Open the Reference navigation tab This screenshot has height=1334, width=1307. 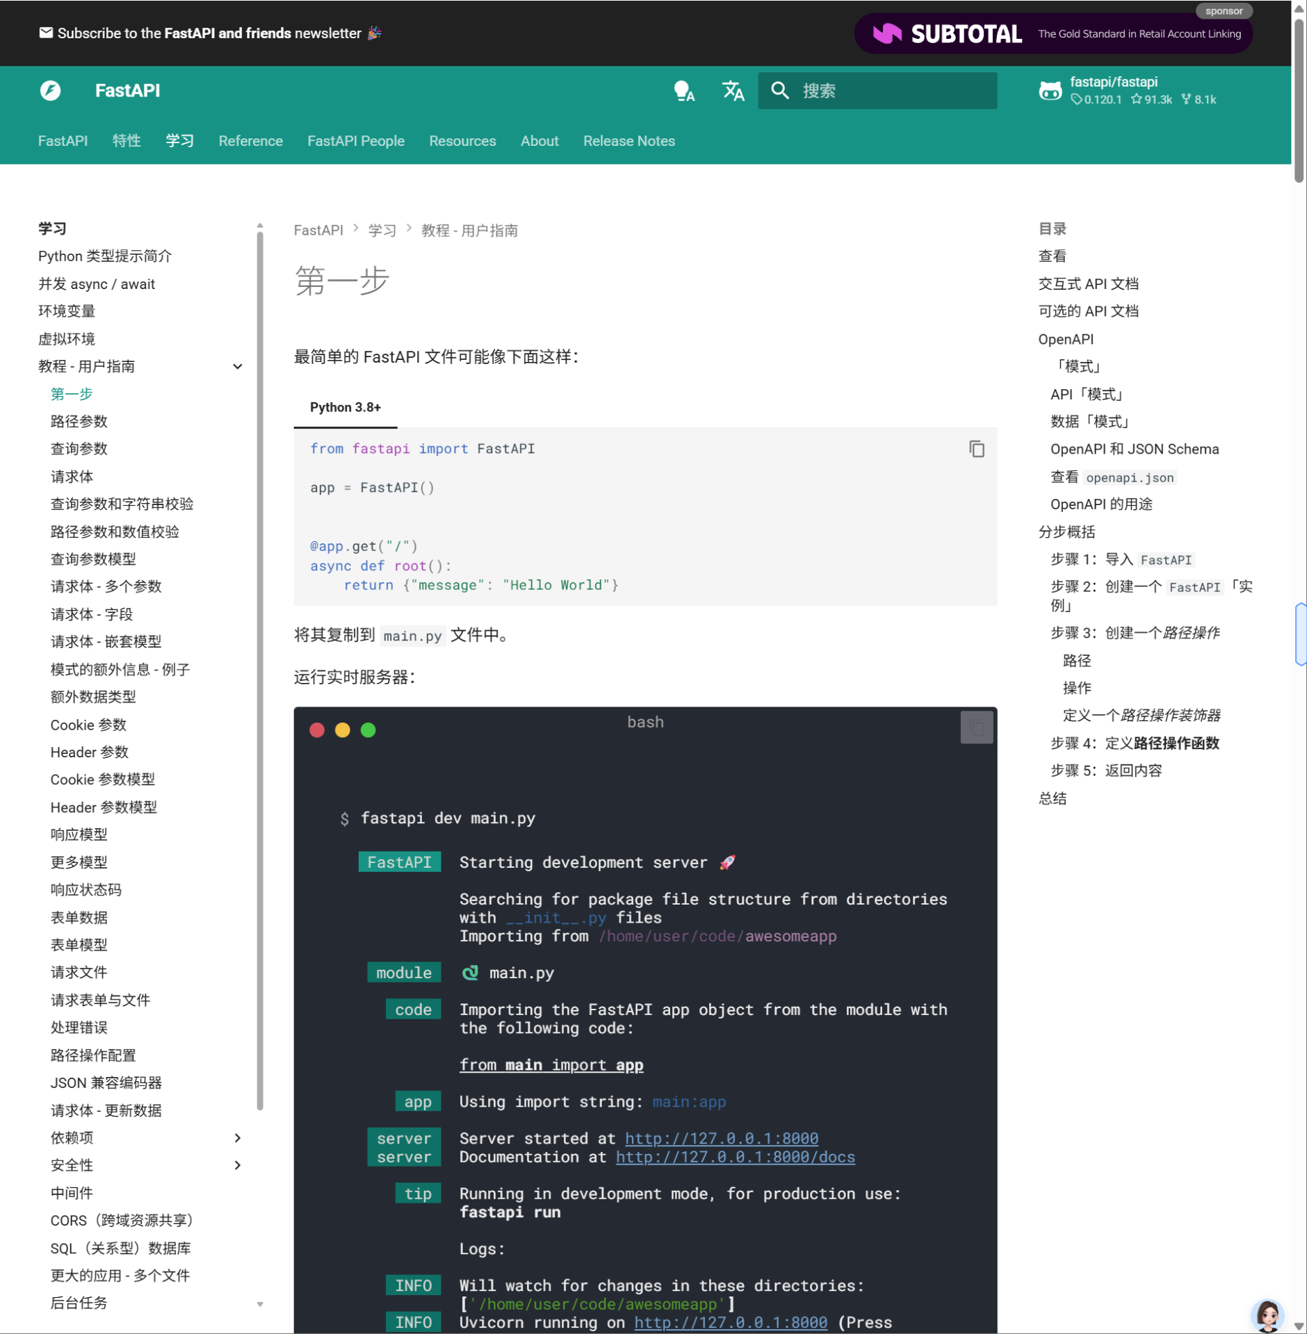[250, 141]
